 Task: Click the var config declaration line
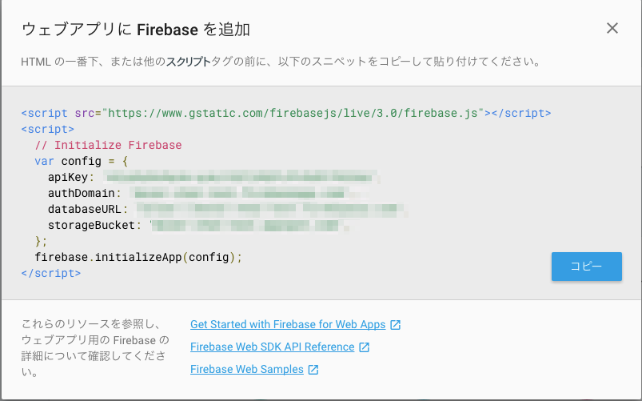click(x=81, y=161)
